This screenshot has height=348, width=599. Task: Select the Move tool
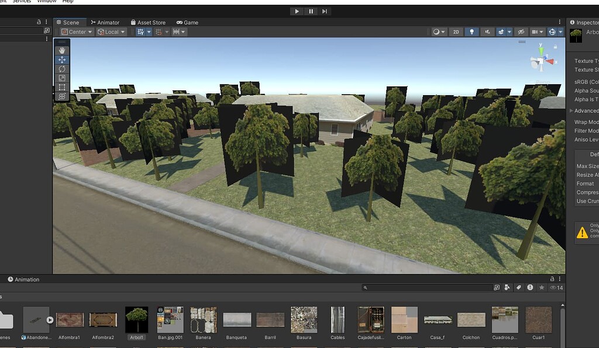coord(61,59)
